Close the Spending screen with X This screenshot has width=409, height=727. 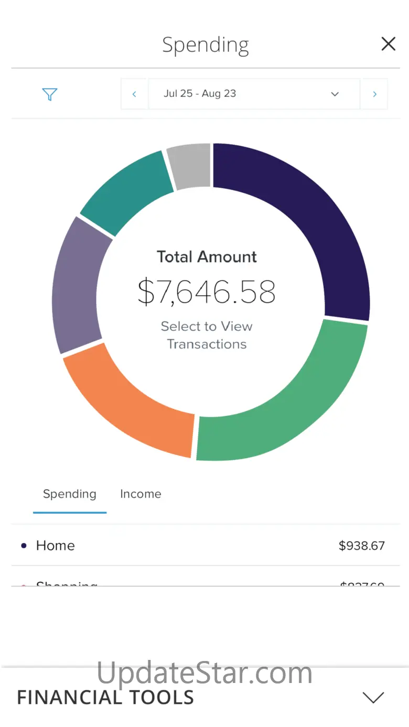pos(388,44)
